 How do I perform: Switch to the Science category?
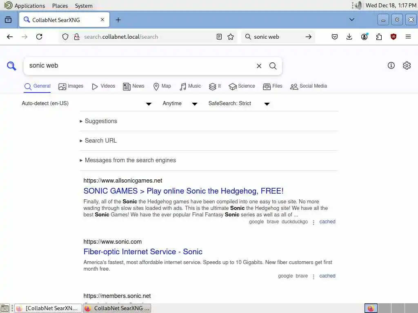point(242,86)
